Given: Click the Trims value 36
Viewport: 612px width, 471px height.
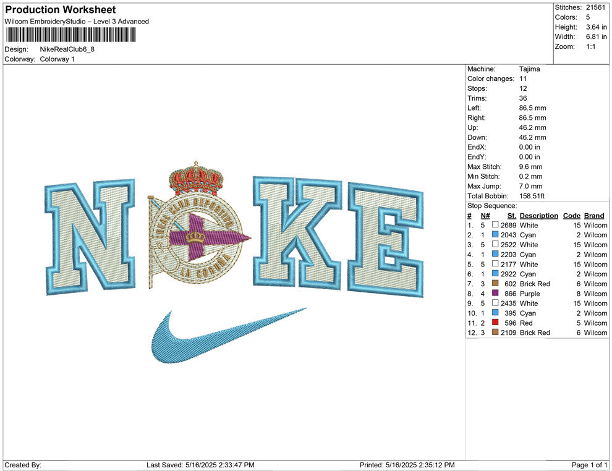Looking at the screenshot, I should click(x=523, y=98).
